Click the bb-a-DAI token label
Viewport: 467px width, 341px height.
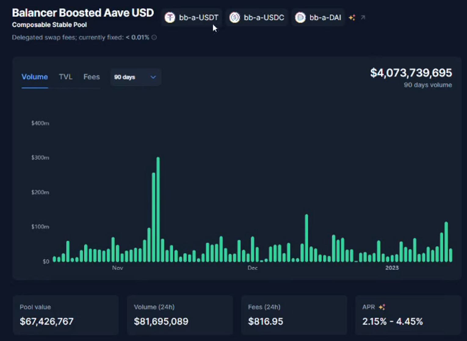(x=325, y=18)
